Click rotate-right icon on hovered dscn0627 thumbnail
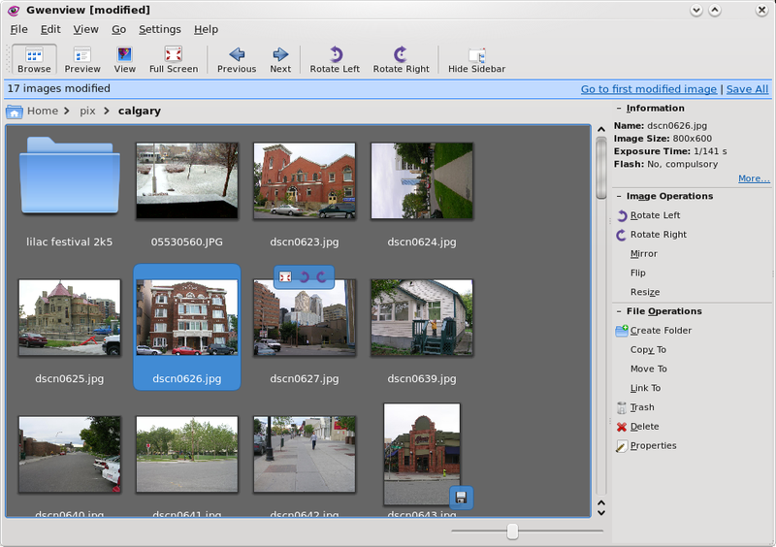 point(322,277)
